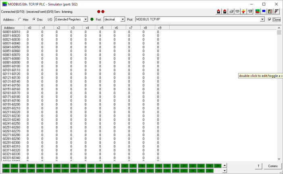The width and height of the screenshot is (283, 174).
Task: Click the rightmost toolbar icon
Action: click(x=277, y=12)
